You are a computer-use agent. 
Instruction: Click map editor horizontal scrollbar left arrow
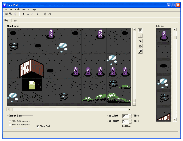8,109
